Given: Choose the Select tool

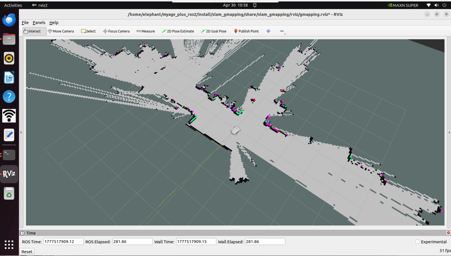Looking at the screenshot, I should pos(88,31).
